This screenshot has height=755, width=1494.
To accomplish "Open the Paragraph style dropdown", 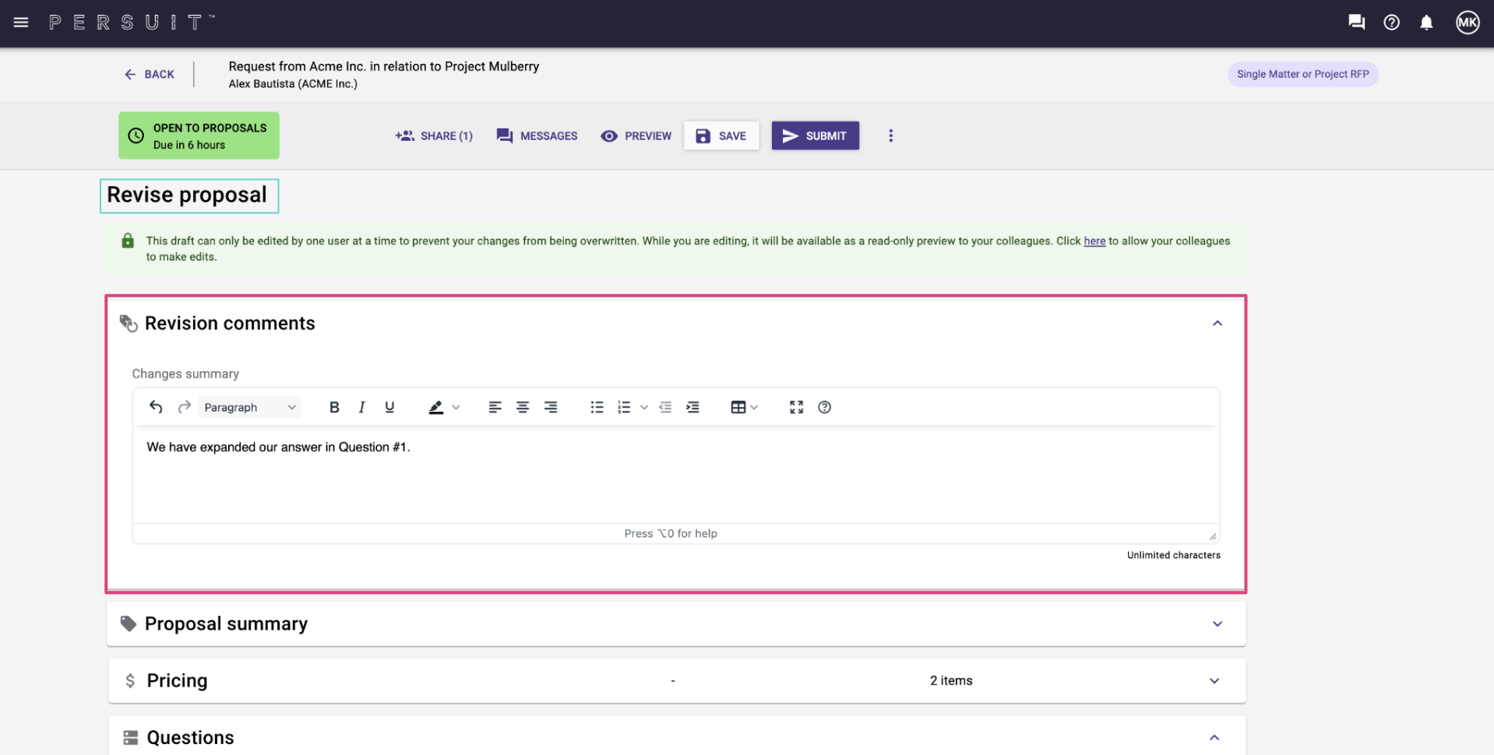I will pos(249,407).
